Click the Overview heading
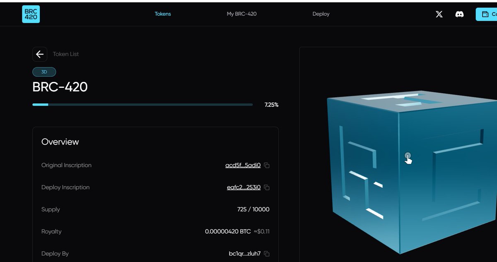This screenshot has height=262, width=497. (x=60, y=142)
